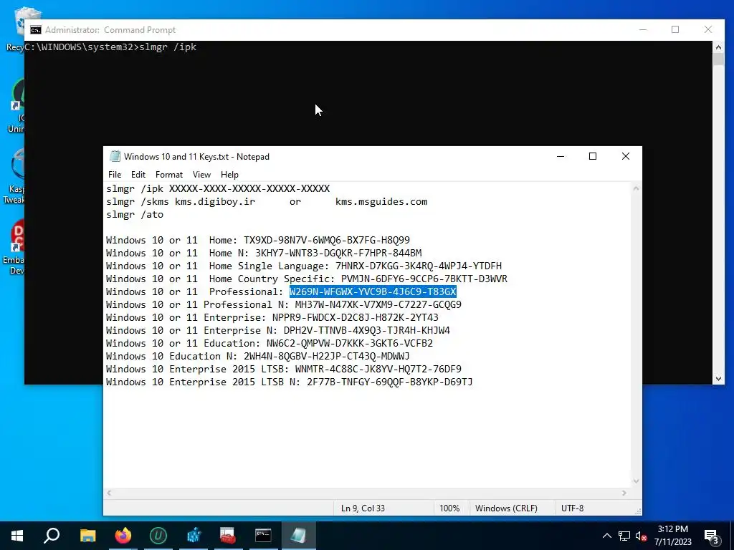Open the blue gear taskbar app
The width and height of the screenshot is (734, 550).
(x=194, y=536)
